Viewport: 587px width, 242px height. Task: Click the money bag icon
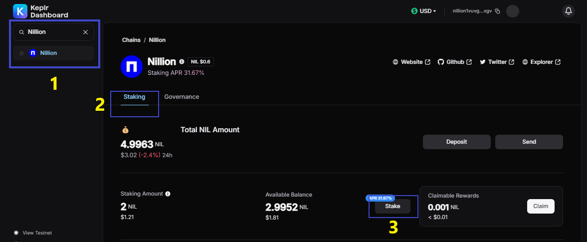[x=125, y=130]
